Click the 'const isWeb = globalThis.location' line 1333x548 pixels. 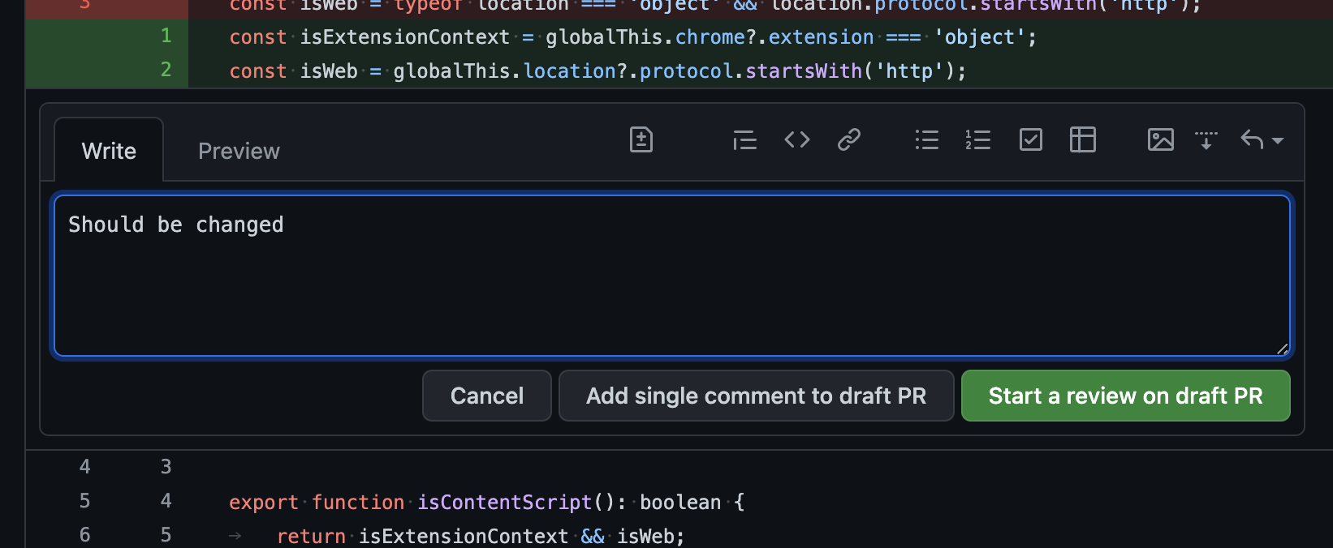pyautogui.click(x=597, y=71)
